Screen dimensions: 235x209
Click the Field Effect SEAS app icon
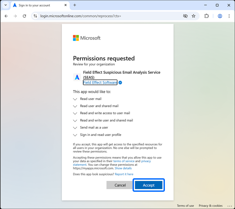[x=77, y=77]
